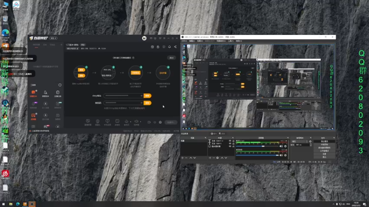Click the help question icon beside mode title
The height and width of the screenshot is (207, 369).
(x=133, y=58)
